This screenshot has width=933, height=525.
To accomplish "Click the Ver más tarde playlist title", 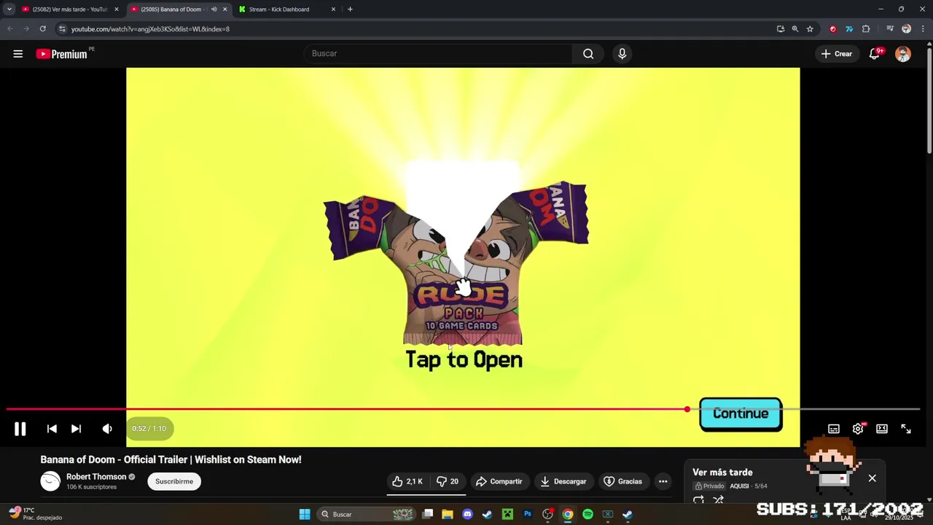I will coord(722,472).
